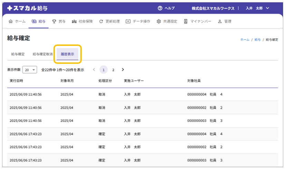The width and height of the screenshot is (286, 170).
Task: Click the Home house icon in navigation
Action: tap(10, 21)
